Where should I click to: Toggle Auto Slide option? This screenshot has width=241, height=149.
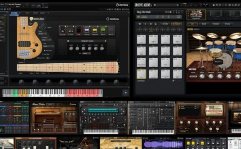[x=43, y=54]
